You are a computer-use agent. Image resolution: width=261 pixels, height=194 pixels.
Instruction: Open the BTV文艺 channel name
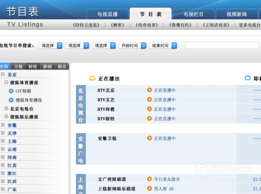106,100
